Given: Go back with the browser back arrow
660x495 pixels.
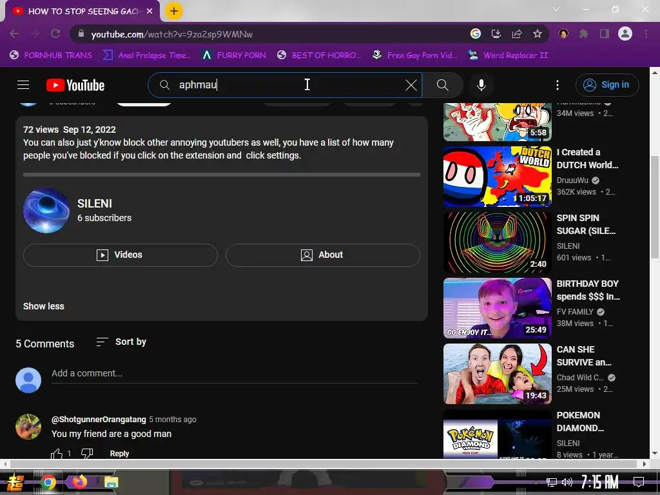Looking at the screenshot, I should coord(14,34).
